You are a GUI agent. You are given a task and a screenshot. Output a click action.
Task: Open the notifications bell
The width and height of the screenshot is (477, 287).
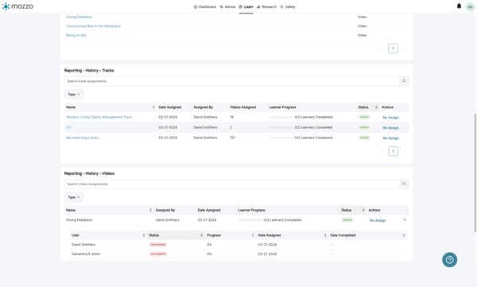459,6
